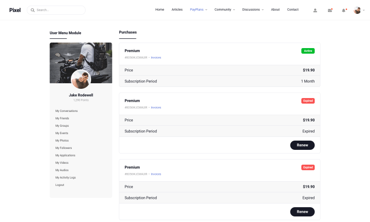Click the User Menu Module heading
This screenshot has height=222, width=370.
pos(65,33)
